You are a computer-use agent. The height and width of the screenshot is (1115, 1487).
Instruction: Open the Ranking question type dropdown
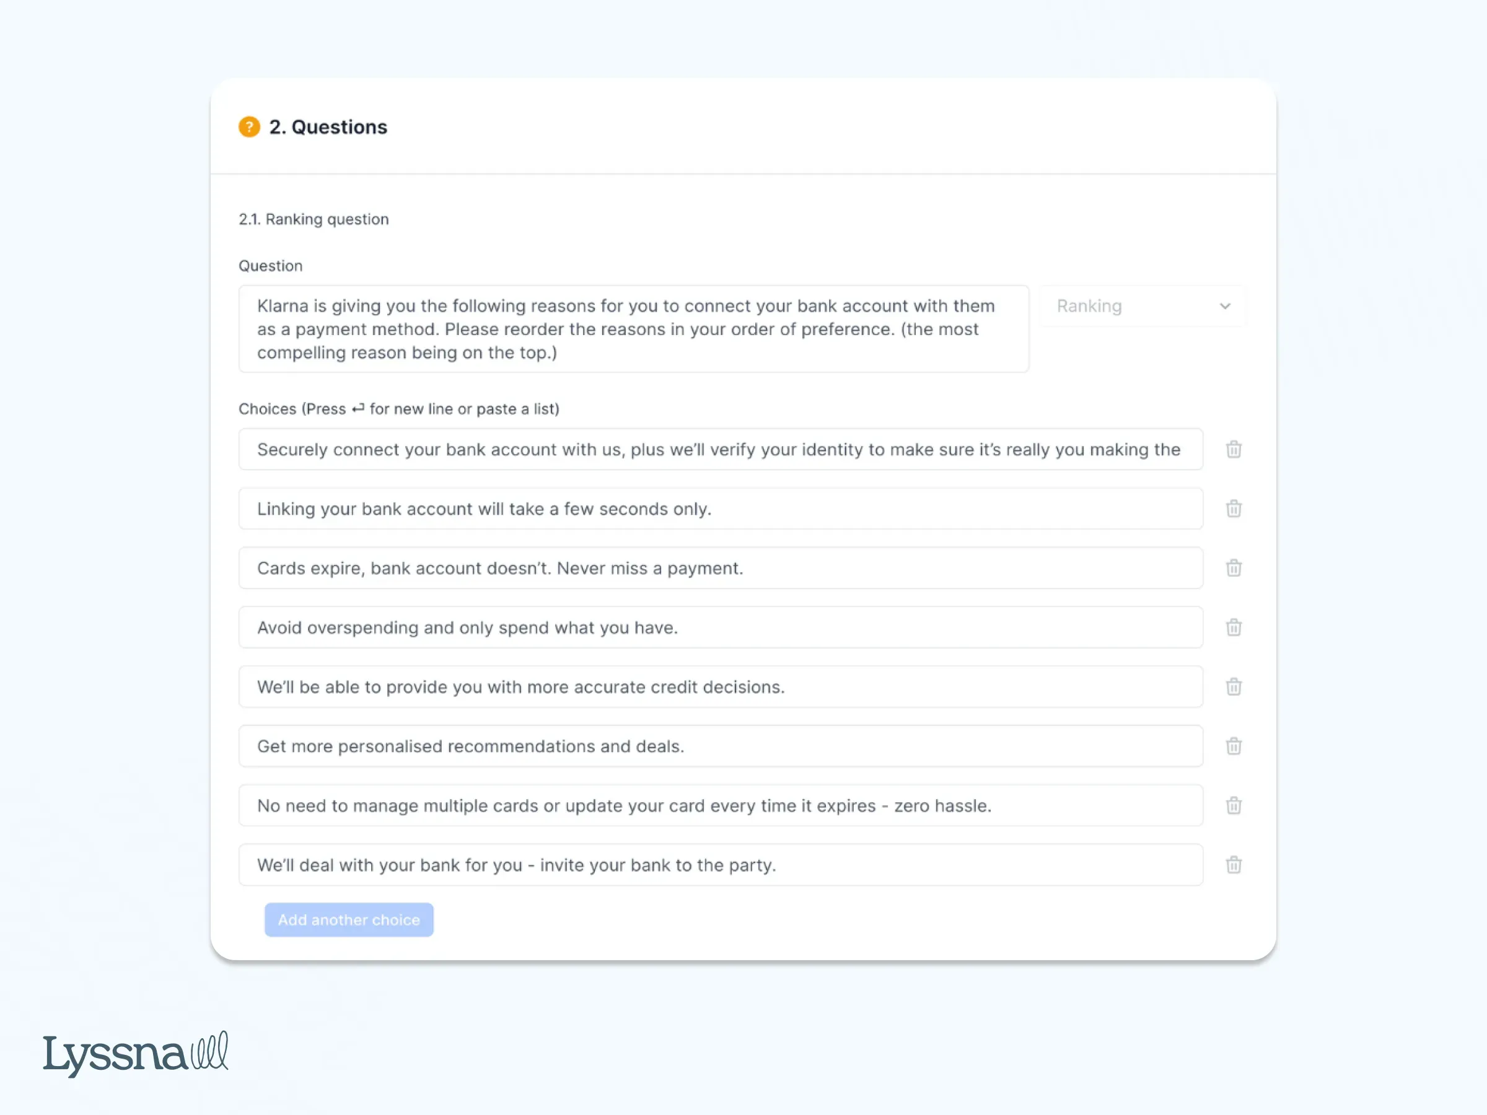point(1141,306)
